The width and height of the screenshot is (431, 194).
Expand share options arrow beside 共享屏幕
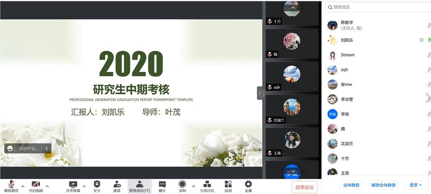click(x=84, y=186)
